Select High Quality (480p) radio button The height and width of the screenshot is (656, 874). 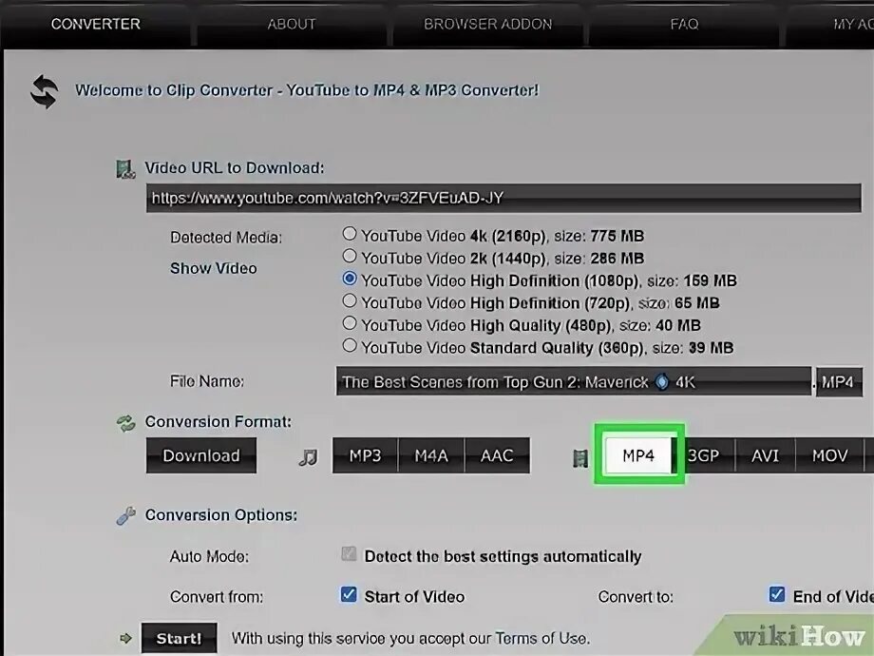[x=350, y=323]
